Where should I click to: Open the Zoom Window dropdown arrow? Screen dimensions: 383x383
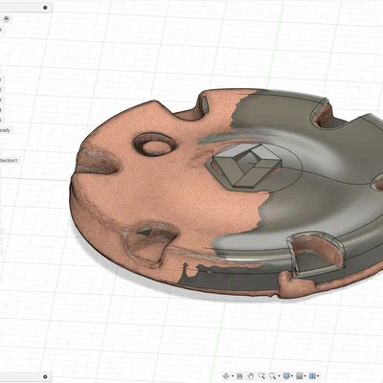click(279, 376)
